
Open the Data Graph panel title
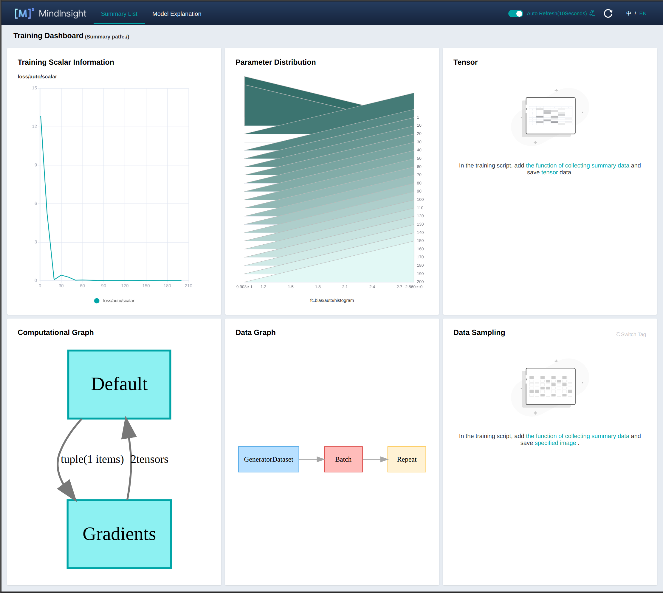pyautogui.click(x=255, y=332)
